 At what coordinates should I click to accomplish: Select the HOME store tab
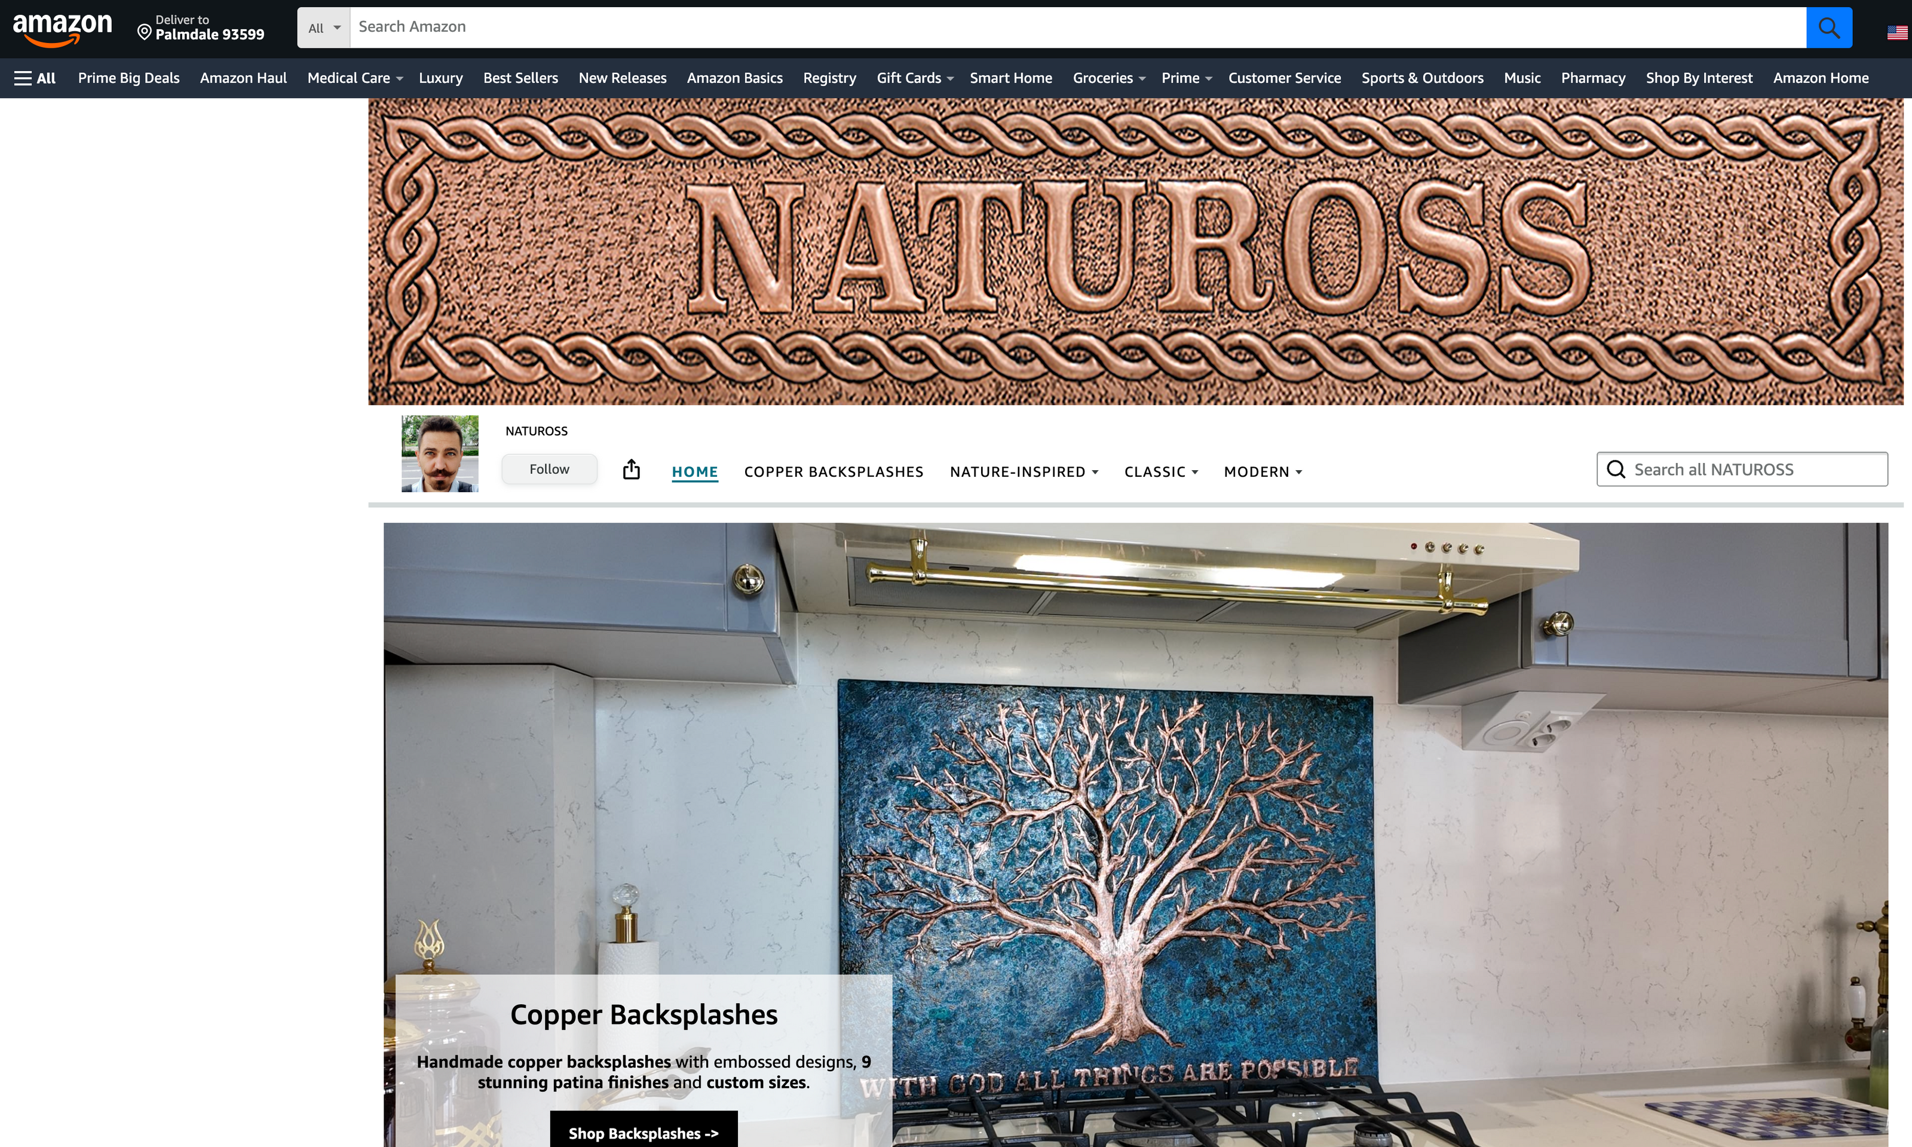point(694,471)
